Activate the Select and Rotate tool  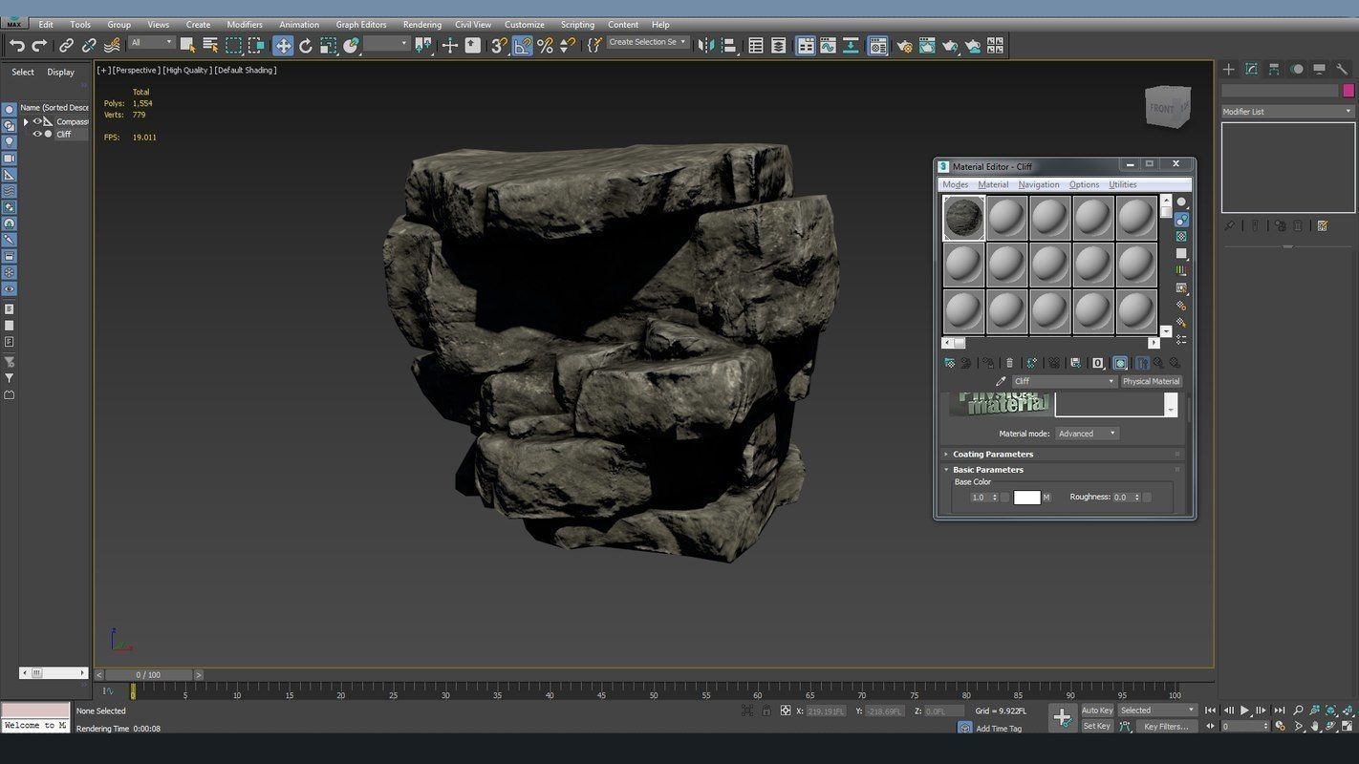pos(306,45)
